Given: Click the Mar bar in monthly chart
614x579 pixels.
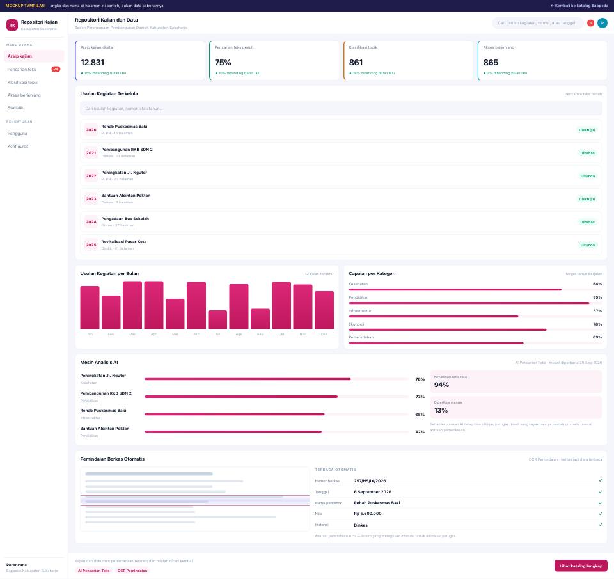Looking at the screenshot, I should pyautogui.click(x=132, y=305).
